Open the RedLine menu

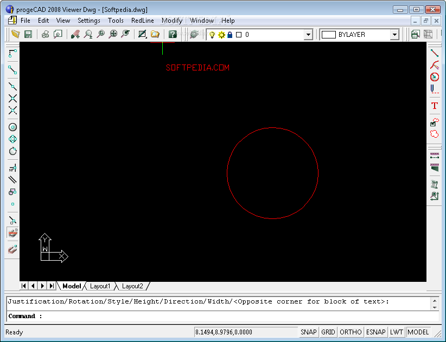143,21
